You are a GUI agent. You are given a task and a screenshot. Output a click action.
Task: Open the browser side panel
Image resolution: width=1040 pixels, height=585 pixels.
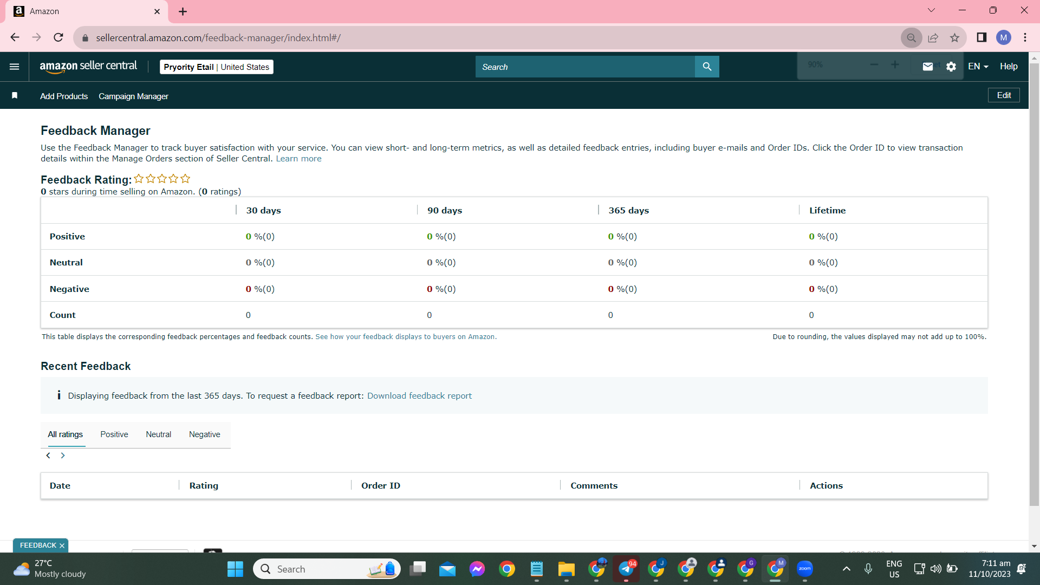(x=981, y=37)
